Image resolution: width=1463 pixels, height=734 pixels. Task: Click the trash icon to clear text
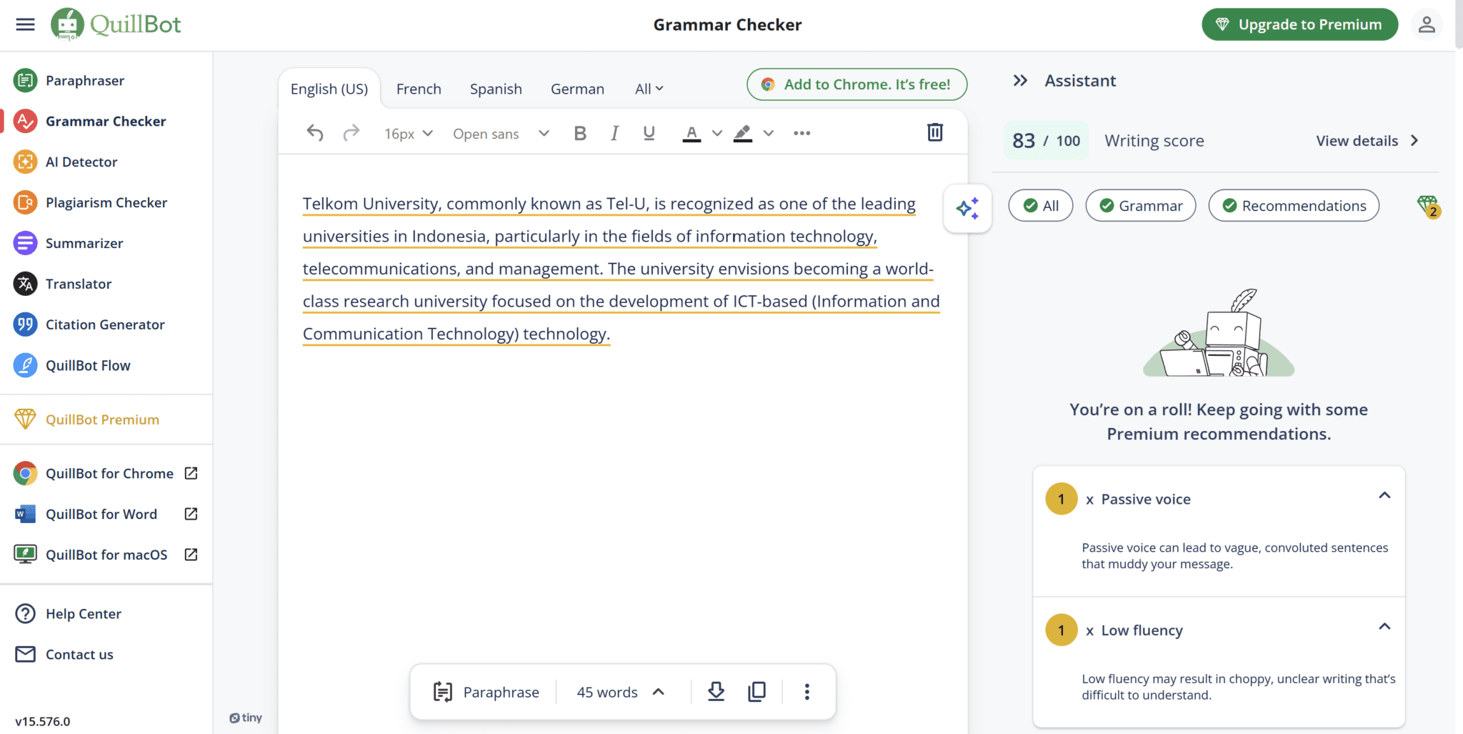(x=934, y=132)
